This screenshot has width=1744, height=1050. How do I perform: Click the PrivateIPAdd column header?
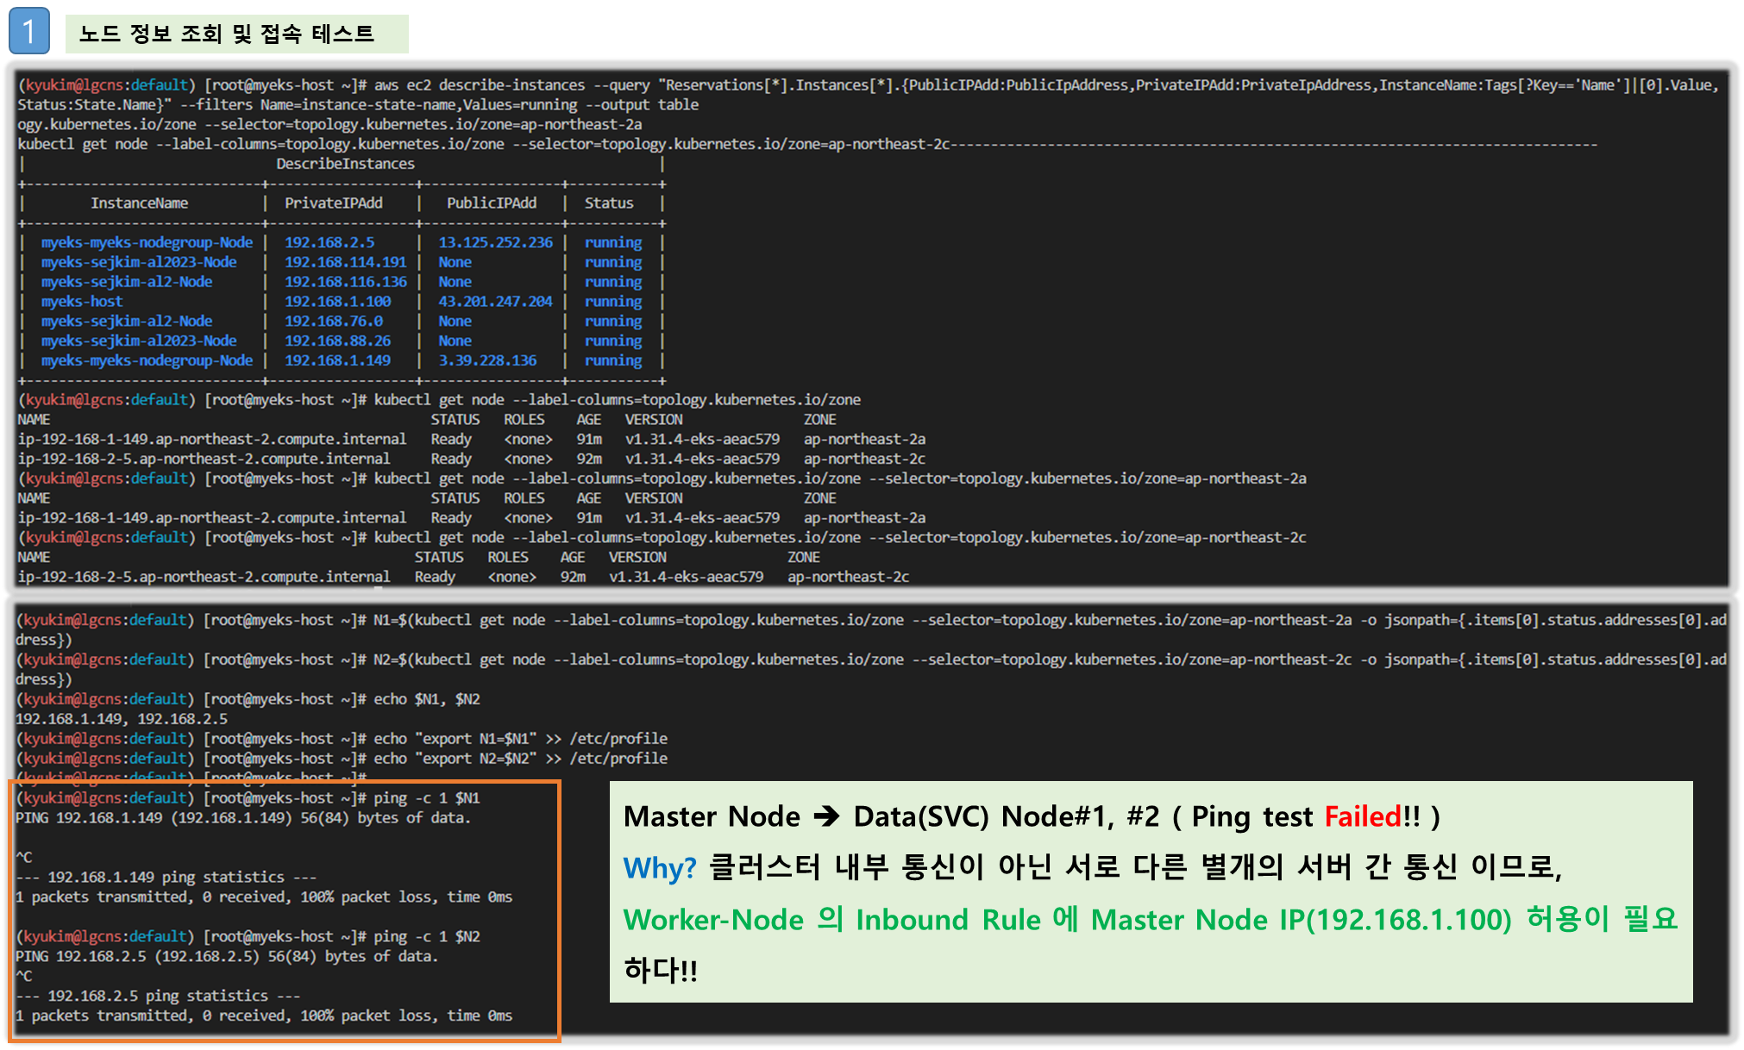333,203
